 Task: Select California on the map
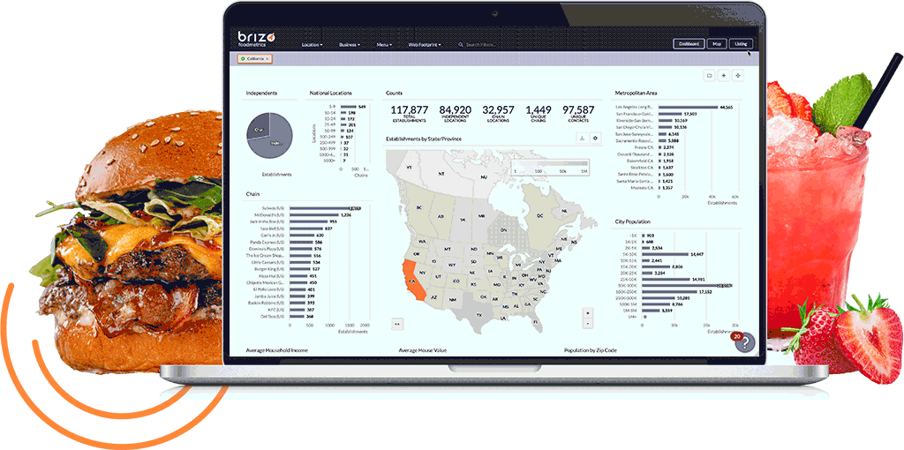pos(413,281)
